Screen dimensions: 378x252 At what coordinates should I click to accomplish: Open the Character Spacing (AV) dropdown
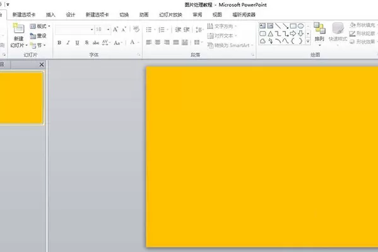point(106,43)
